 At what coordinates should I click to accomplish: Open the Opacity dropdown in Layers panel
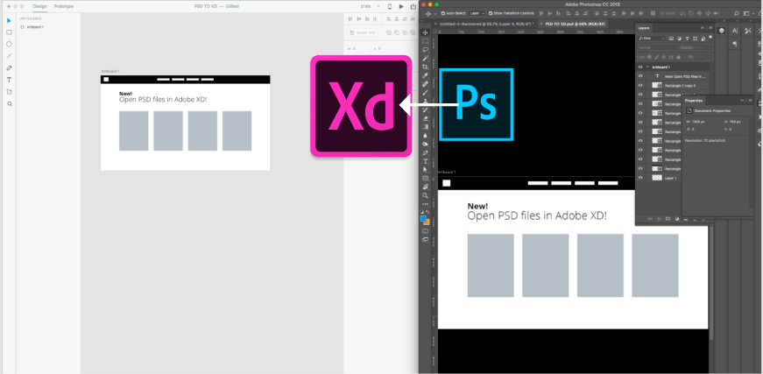710,47
